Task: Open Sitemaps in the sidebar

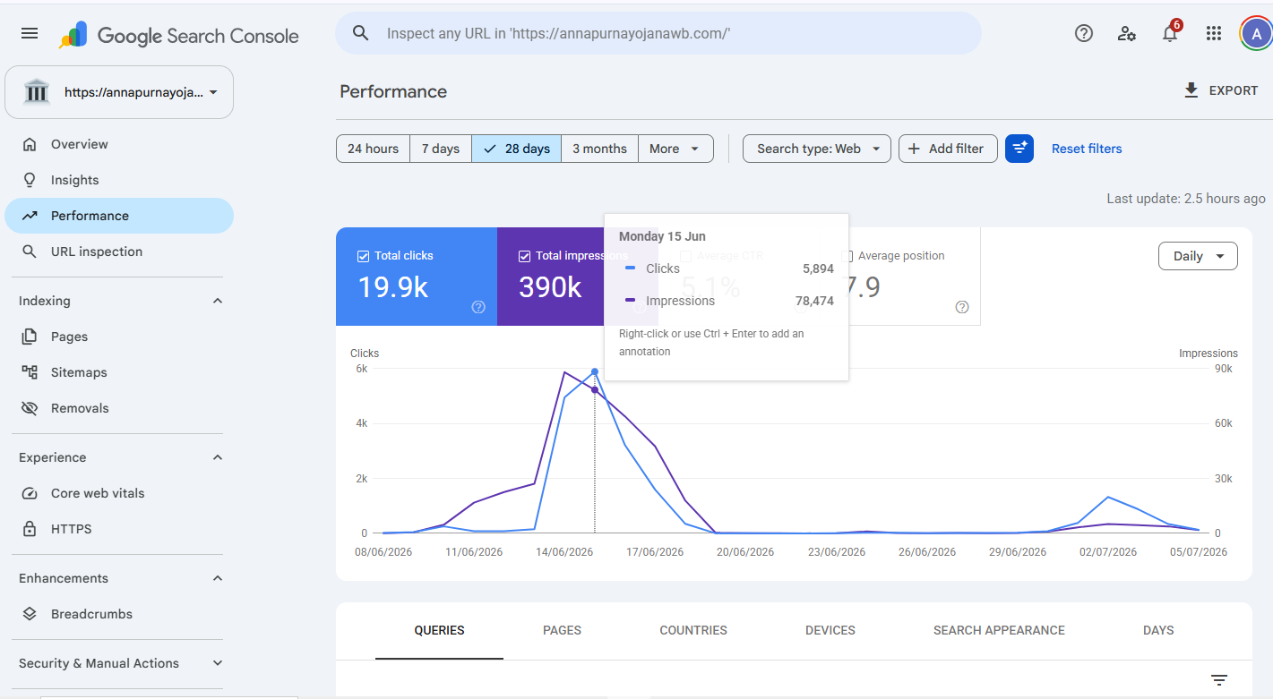Action: 119,372
